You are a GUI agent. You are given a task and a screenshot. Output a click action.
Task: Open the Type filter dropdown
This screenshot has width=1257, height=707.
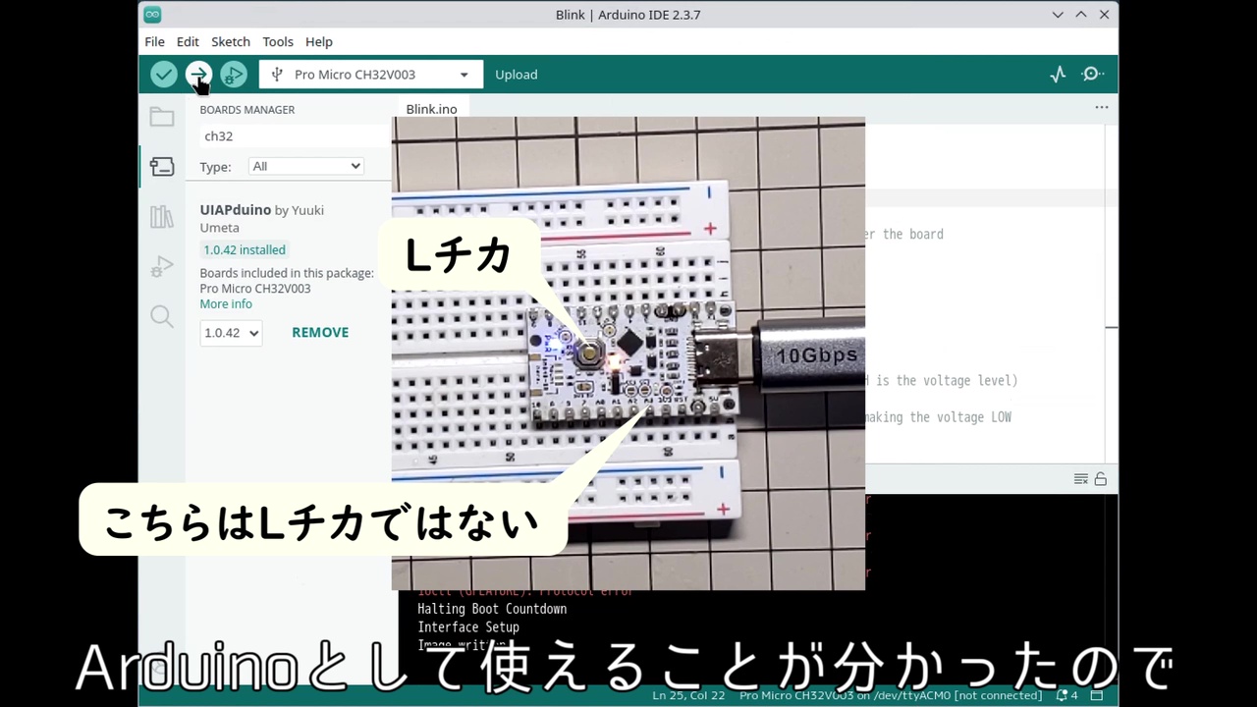(x=305, y=167)
